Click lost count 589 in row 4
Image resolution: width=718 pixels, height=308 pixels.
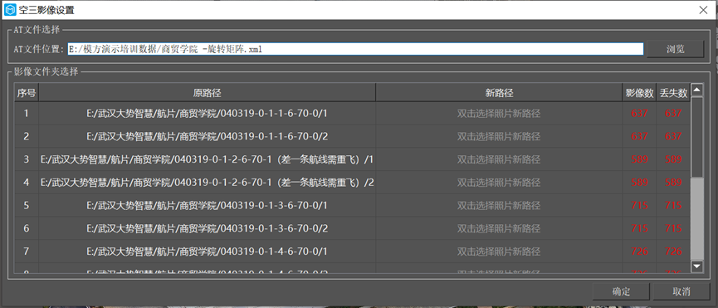(673, 182)
